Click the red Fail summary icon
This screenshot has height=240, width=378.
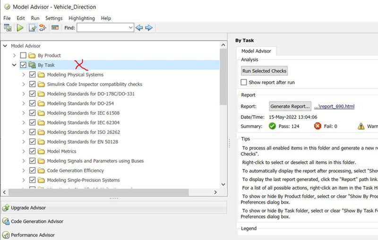318,126
